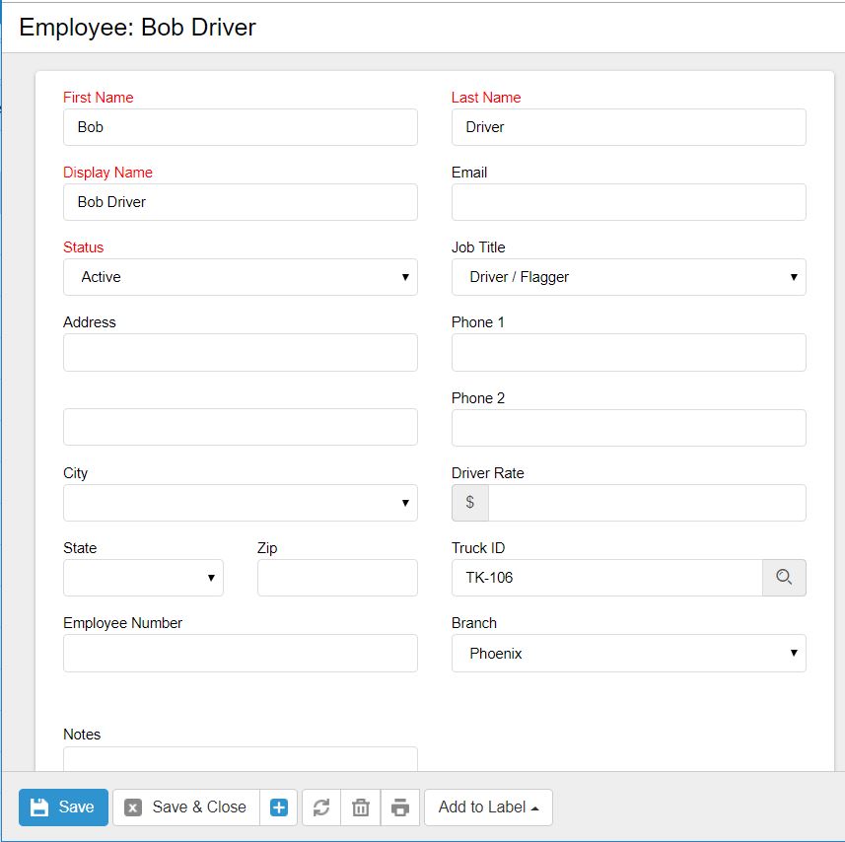Open the City dropdown
Viewport: 845px width, 842px height.
click(240, 503)
